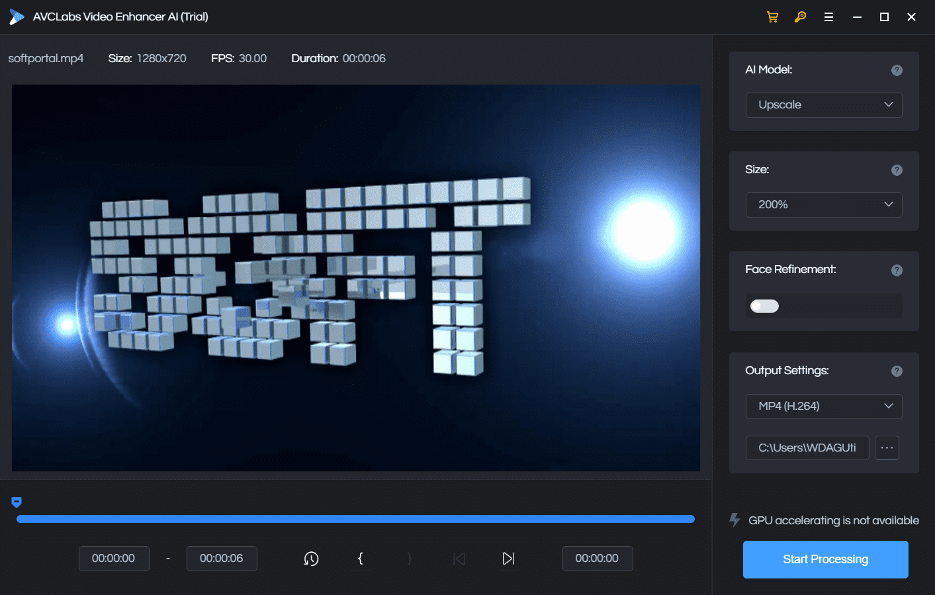Viewport: 935px width, 595px height.
Task: Open the hamburger menu
Action: pyautogui.click(x=828, y=17)
